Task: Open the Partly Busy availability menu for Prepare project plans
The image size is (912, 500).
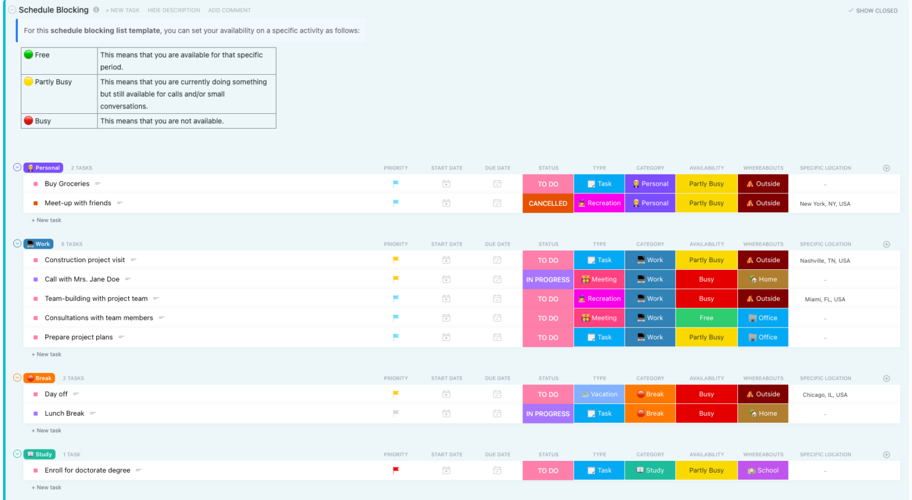Action: pyautogui.click(x=706, y=337)
